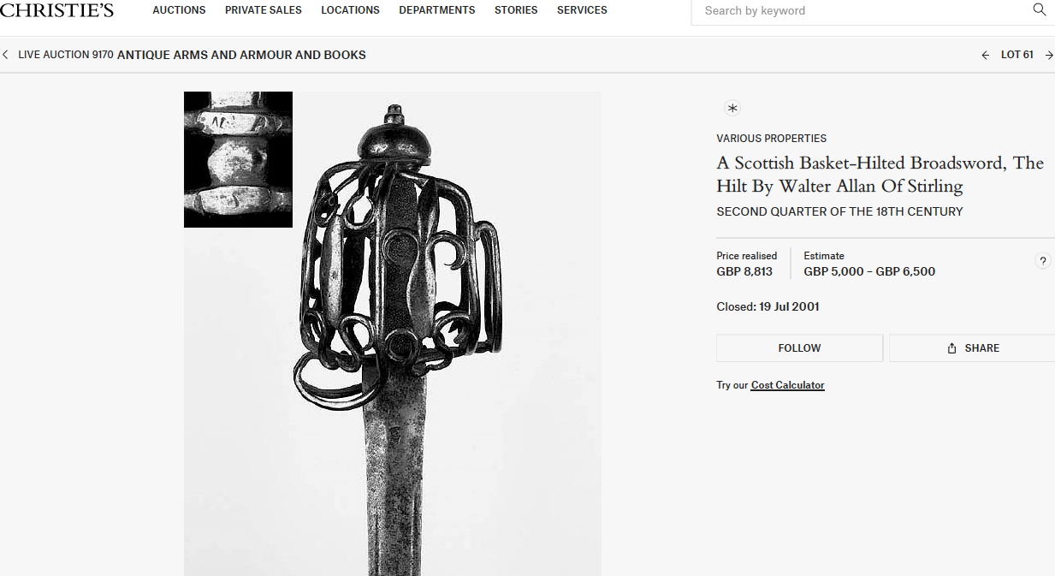Viewport: 1055px width, 576px height.
Task: Click the search magnifier icon
Action: [x=1040, y=10]
